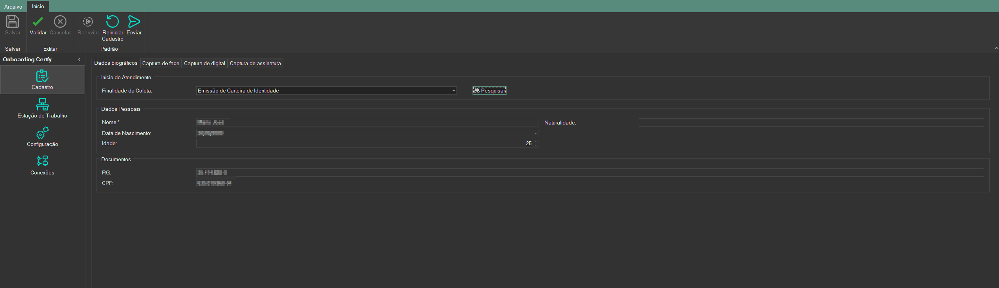
Task: Collapse the ribbon with the arrow
Action: tap(996, 48)
